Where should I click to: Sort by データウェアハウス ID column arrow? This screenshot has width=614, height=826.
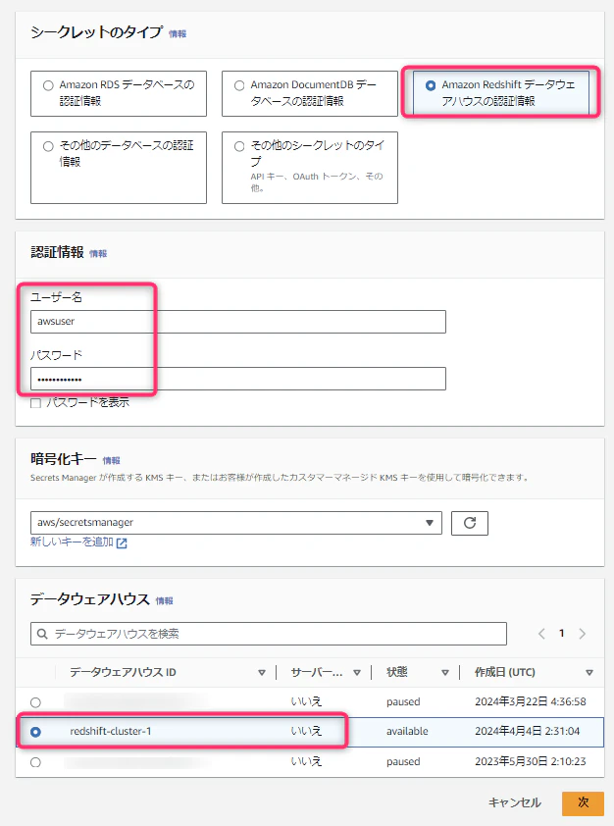pos(262,673)
